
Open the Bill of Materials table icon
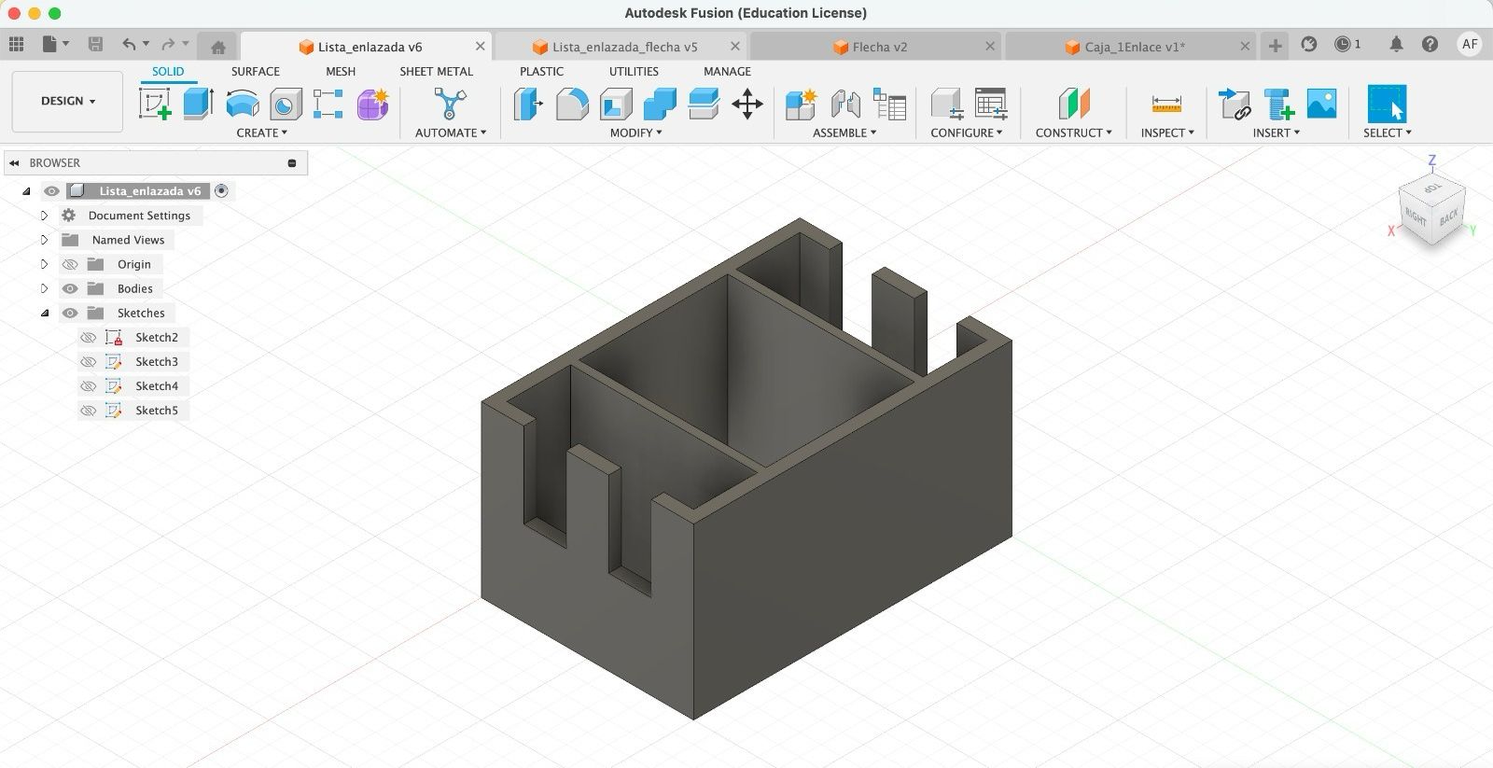click(x=889, y=104)
